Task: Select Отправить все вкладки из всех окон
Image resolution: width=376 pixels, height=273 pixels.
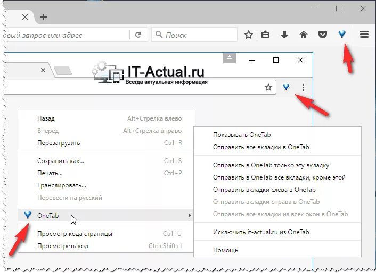Action: [277, 214]
